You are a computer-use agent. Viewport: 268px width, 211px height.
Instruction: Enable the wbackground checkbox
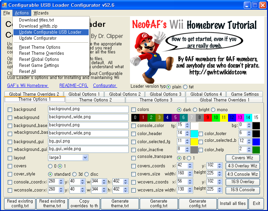(10, 118)
